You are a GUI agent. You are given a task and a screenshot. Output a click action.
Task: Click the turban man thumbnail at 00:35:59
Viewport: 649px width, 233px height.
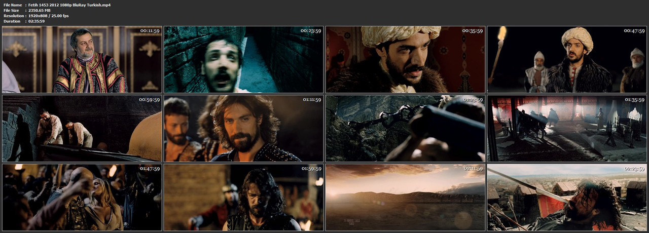coord(405,60)
